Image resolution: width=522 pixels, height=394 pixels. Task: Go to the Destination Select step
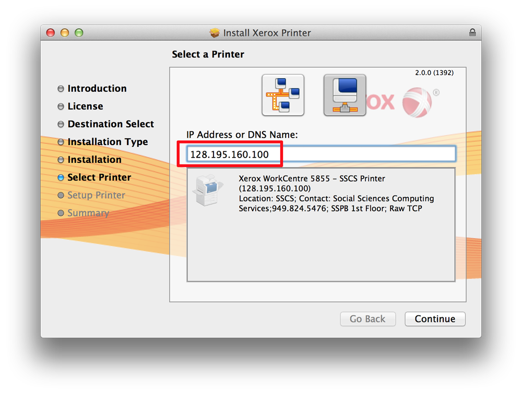(111, 124)
